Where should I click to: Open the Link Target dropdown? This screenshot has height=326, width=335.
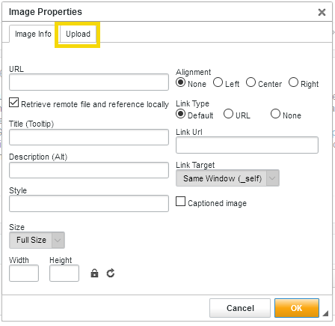click(227, 178)
